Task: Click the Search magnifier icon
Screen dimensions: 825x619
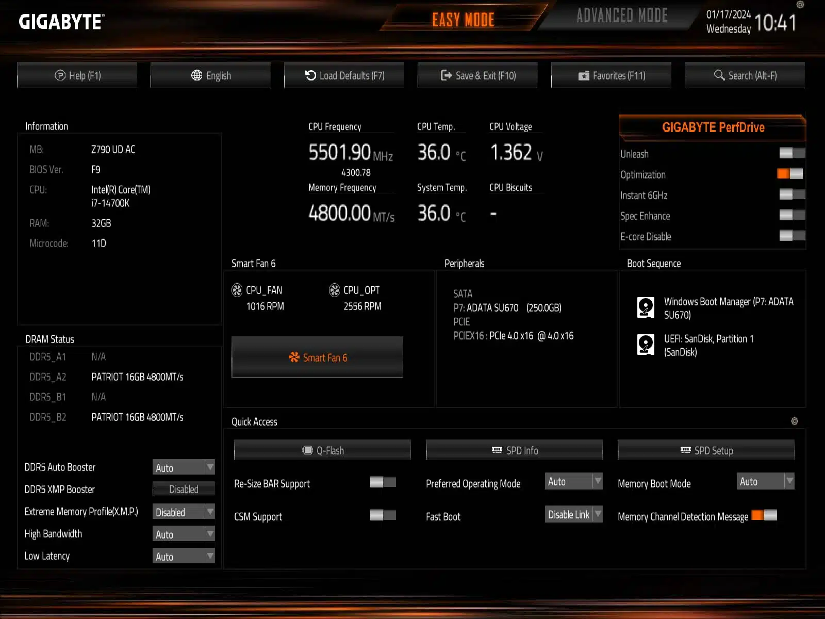Action: coord(719,75)
